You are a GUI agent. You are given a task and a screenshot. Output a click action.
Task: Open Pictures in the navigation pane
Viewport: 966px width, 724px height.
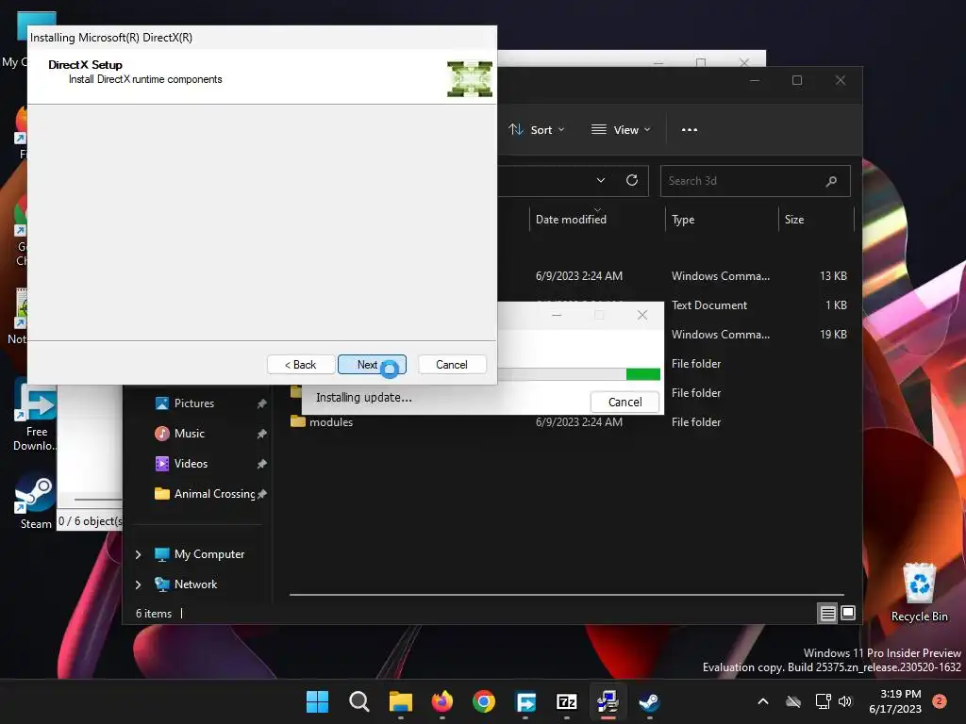pos(194,403)
